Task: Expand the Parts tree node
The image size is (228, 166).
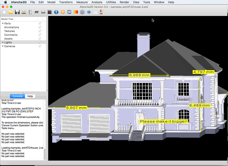Action: click(x=3, y=24)
